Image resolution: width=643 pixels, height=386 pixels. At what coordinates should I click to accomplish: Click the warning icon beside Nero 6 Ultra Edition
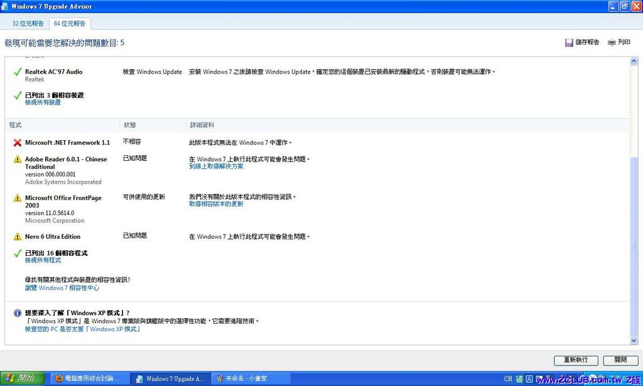point(17,236)
